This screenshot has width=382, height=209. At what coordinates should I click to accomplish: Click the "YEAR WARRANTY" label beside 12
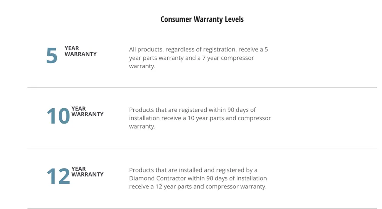87,172
